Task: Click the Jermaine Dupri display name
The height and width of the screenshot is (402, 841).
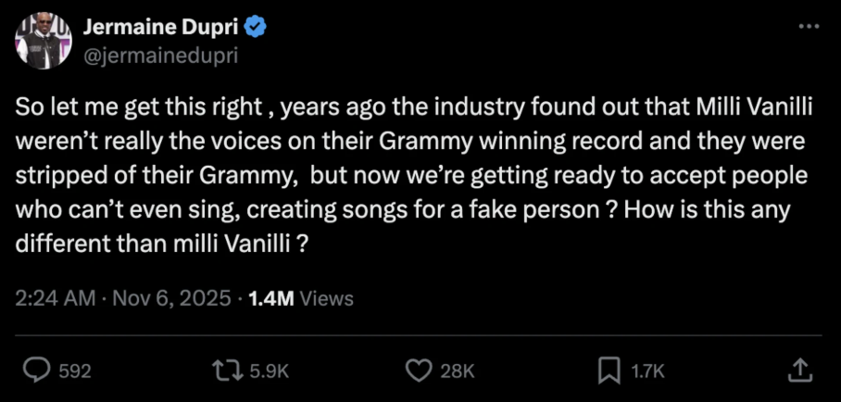Action: tap(169, 28)
